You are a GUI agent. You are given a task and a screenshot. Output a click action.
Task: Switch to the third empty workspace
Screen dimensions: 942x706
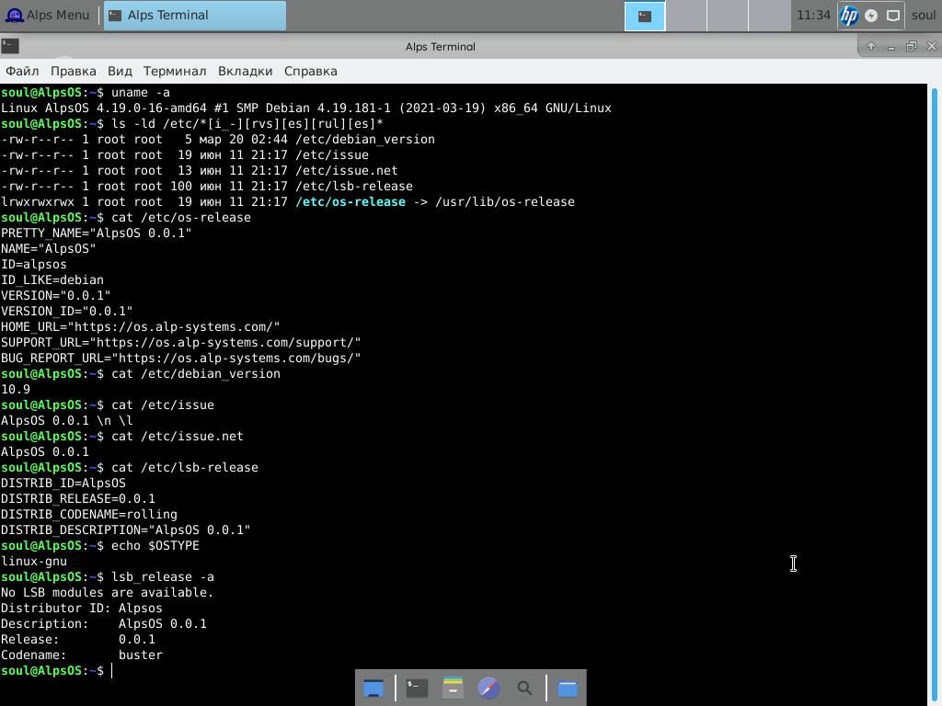click(728, 16)
